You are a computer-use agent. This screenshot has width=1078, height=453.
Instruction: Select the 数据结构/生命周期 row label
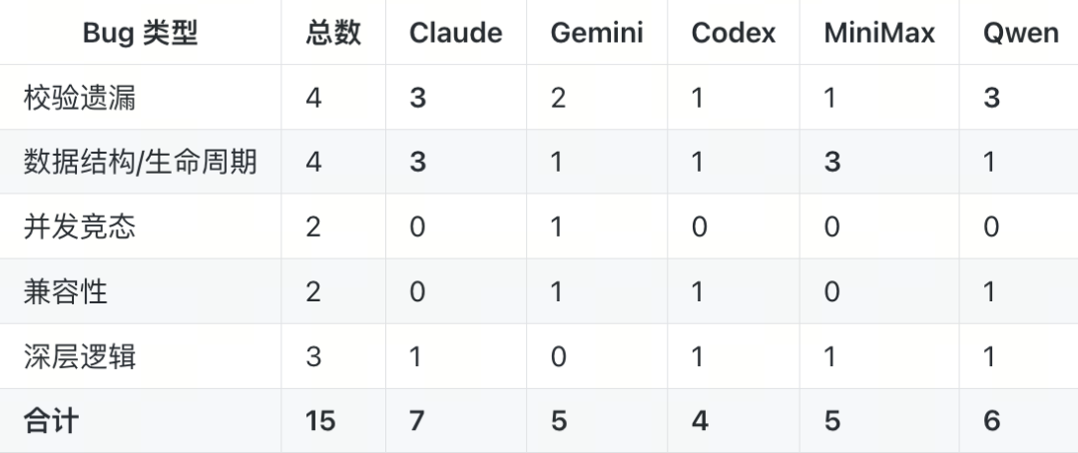pos(141,162)
